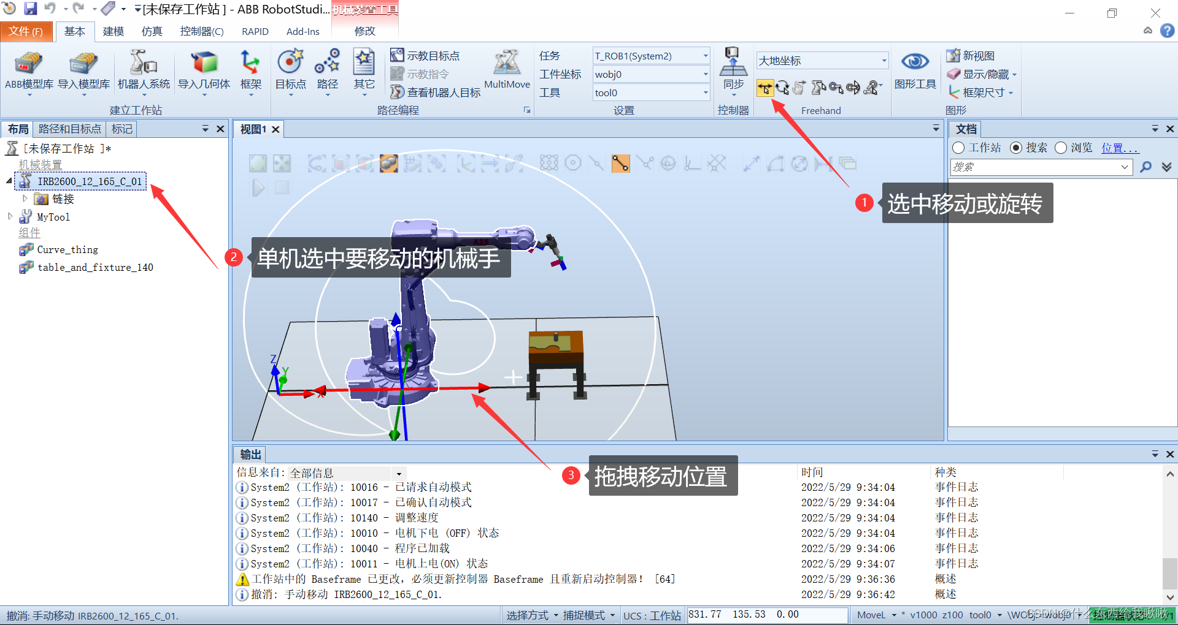The image size is (1178, 625).
Task: Click the 位置... link in the 文档 panel
Action: [1119, 148]
